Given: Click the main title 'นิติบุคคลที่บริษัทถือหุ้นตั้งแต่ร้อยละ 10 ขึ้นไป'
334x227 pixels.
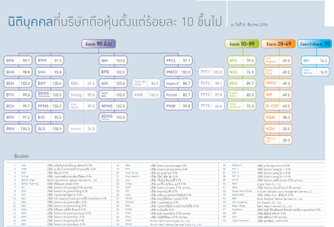Looking at the screenshot, I should click(x=115, y=22).
